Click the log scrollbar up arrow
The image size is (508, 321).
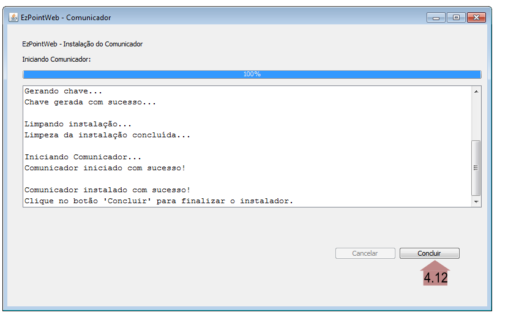point(476,92)
